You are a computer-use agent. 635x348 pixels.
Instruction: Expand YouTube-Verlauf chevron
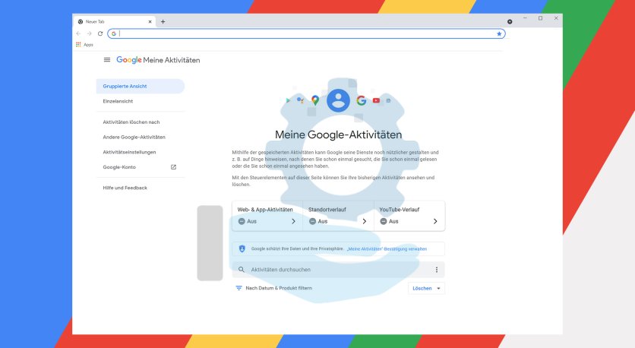(x=435, y=221)
